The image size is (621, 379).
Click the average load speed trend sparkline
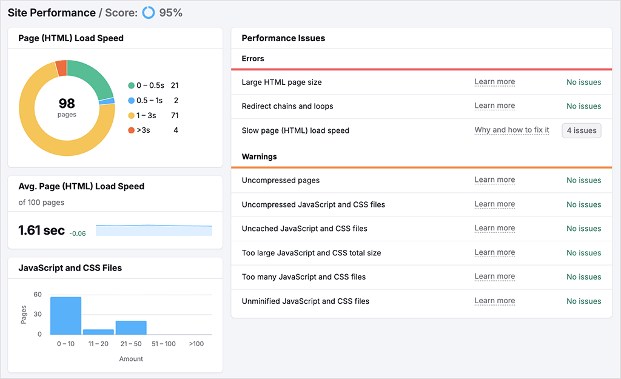tap(153, 230)
